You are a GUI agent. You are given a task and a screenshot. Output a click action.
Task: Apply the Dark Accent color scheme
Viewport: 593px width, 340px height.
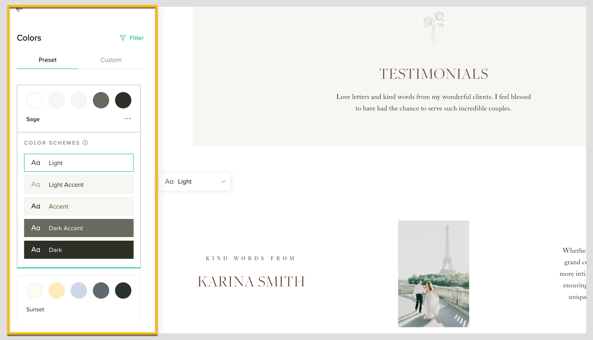(79, 228)
